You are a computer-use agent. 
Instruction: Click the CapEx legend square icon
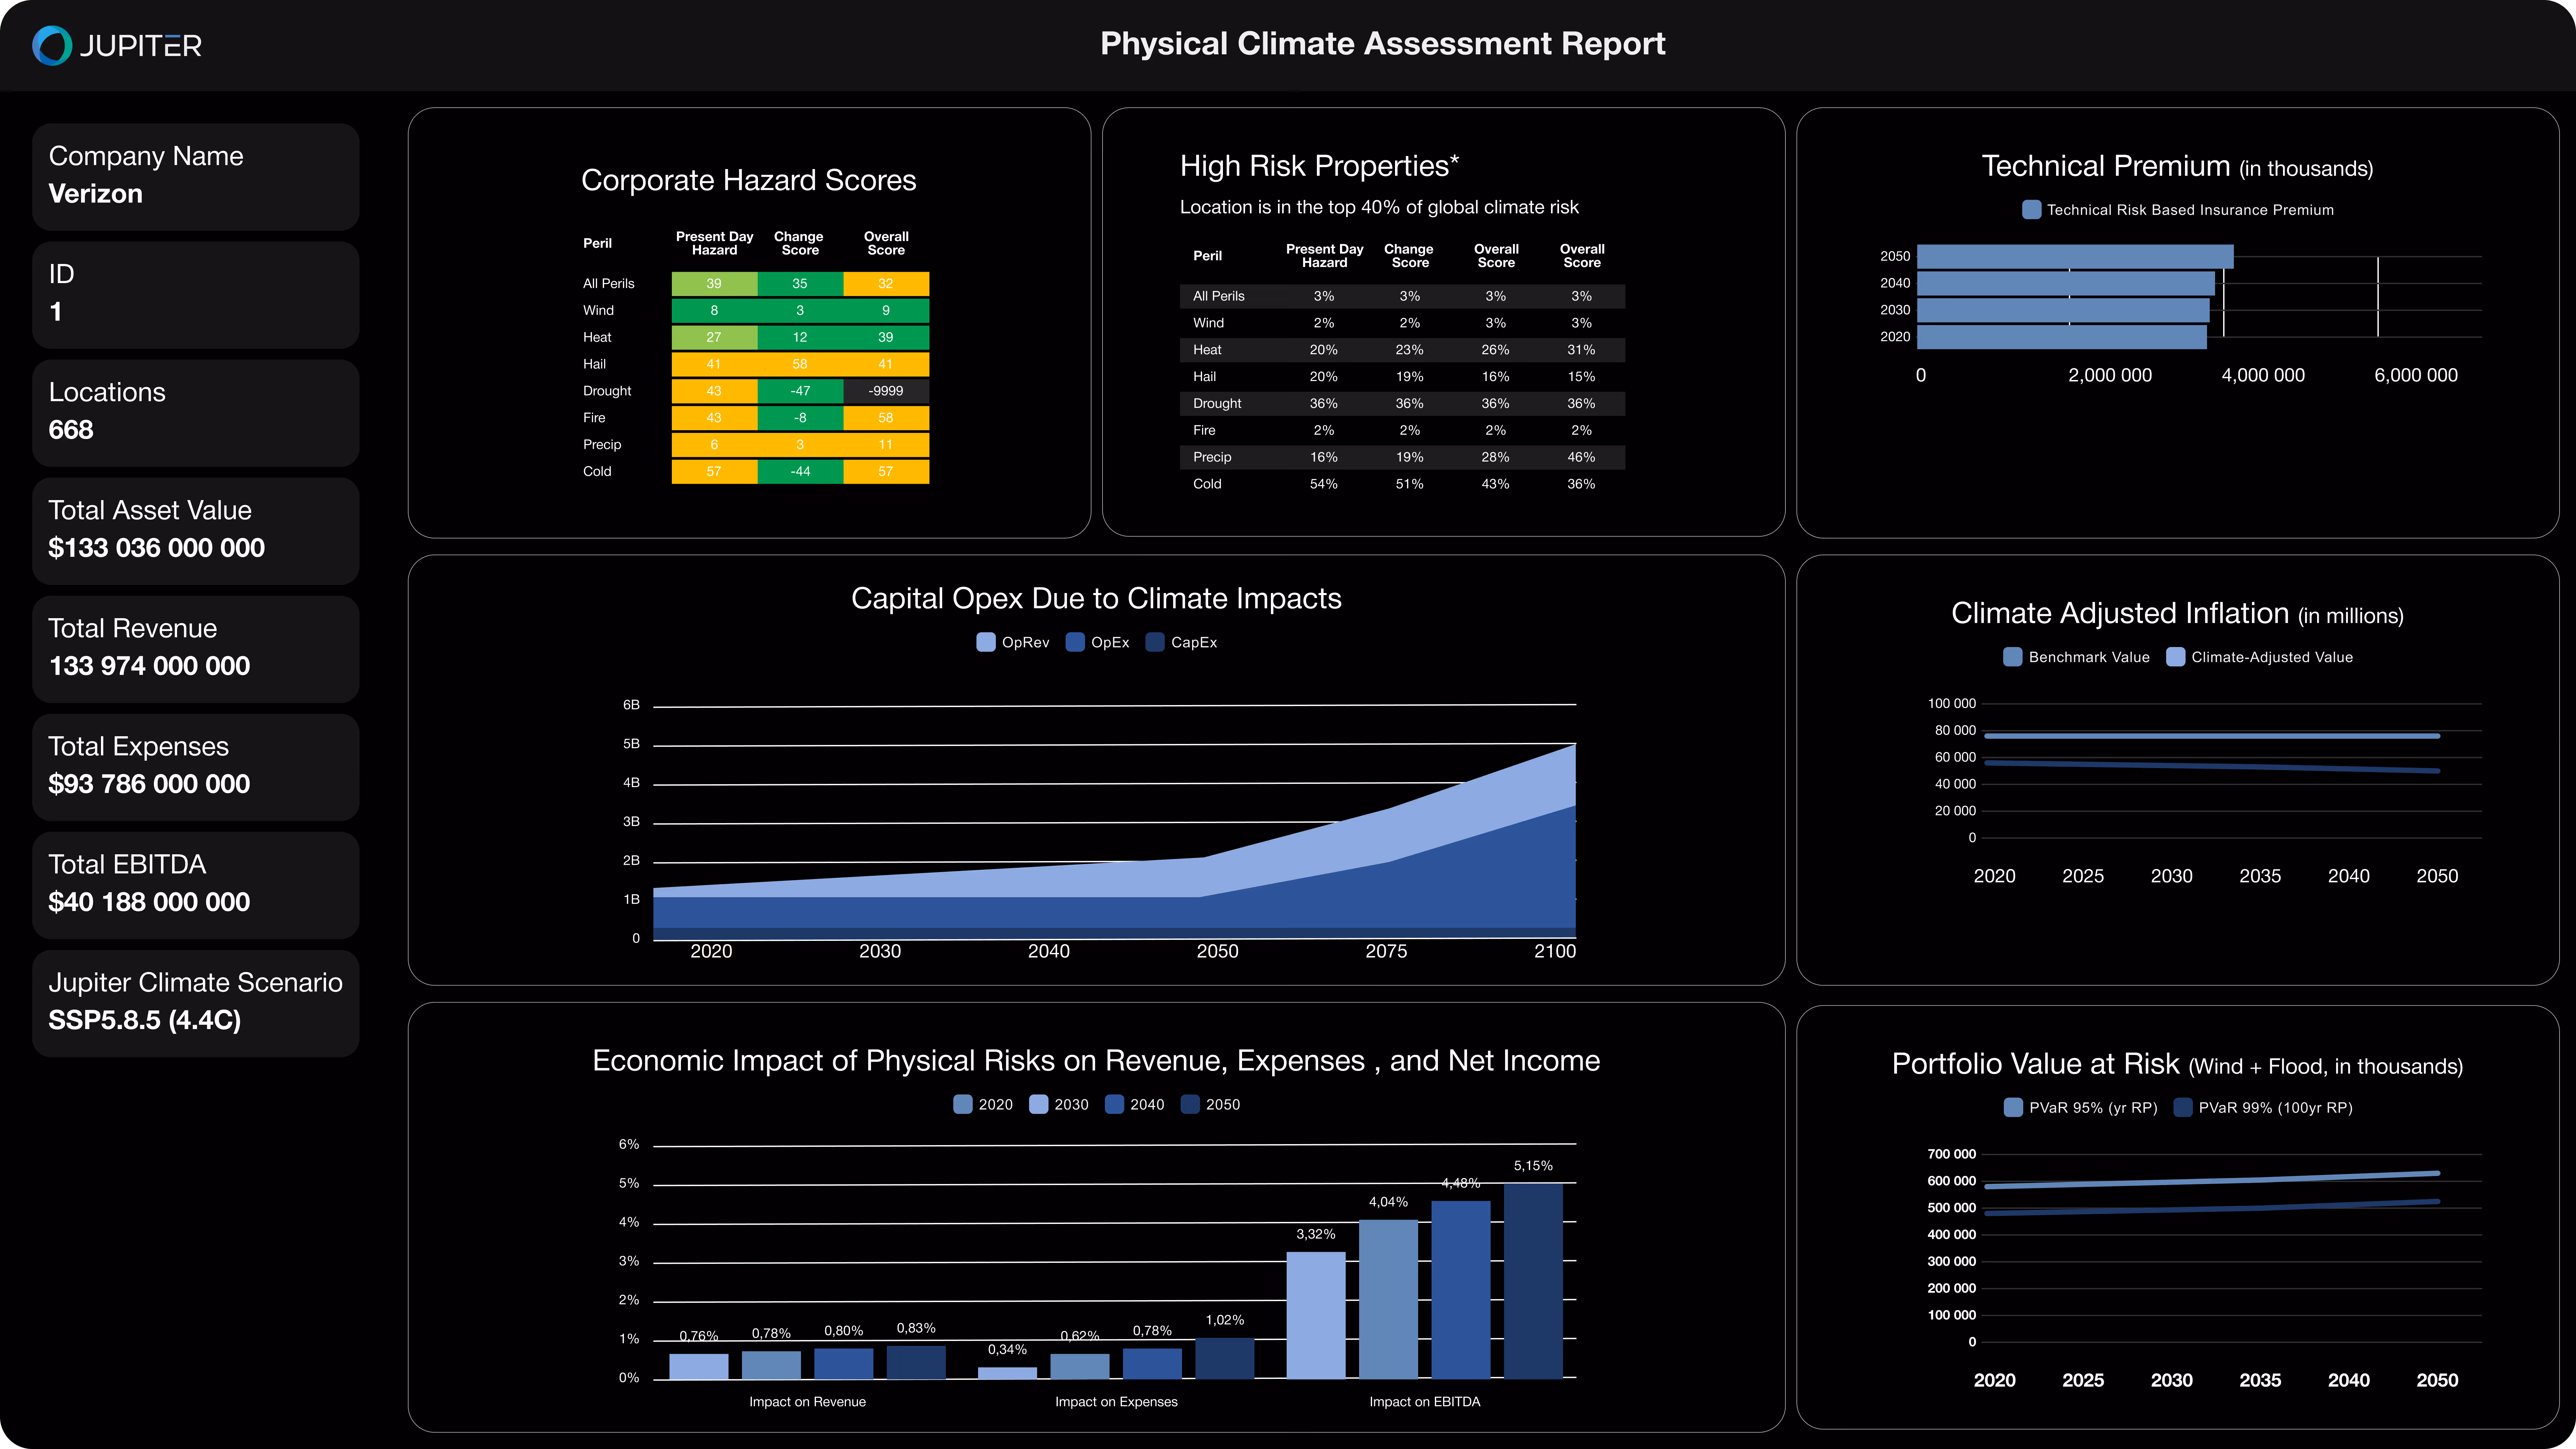[x=1155, y=642]
